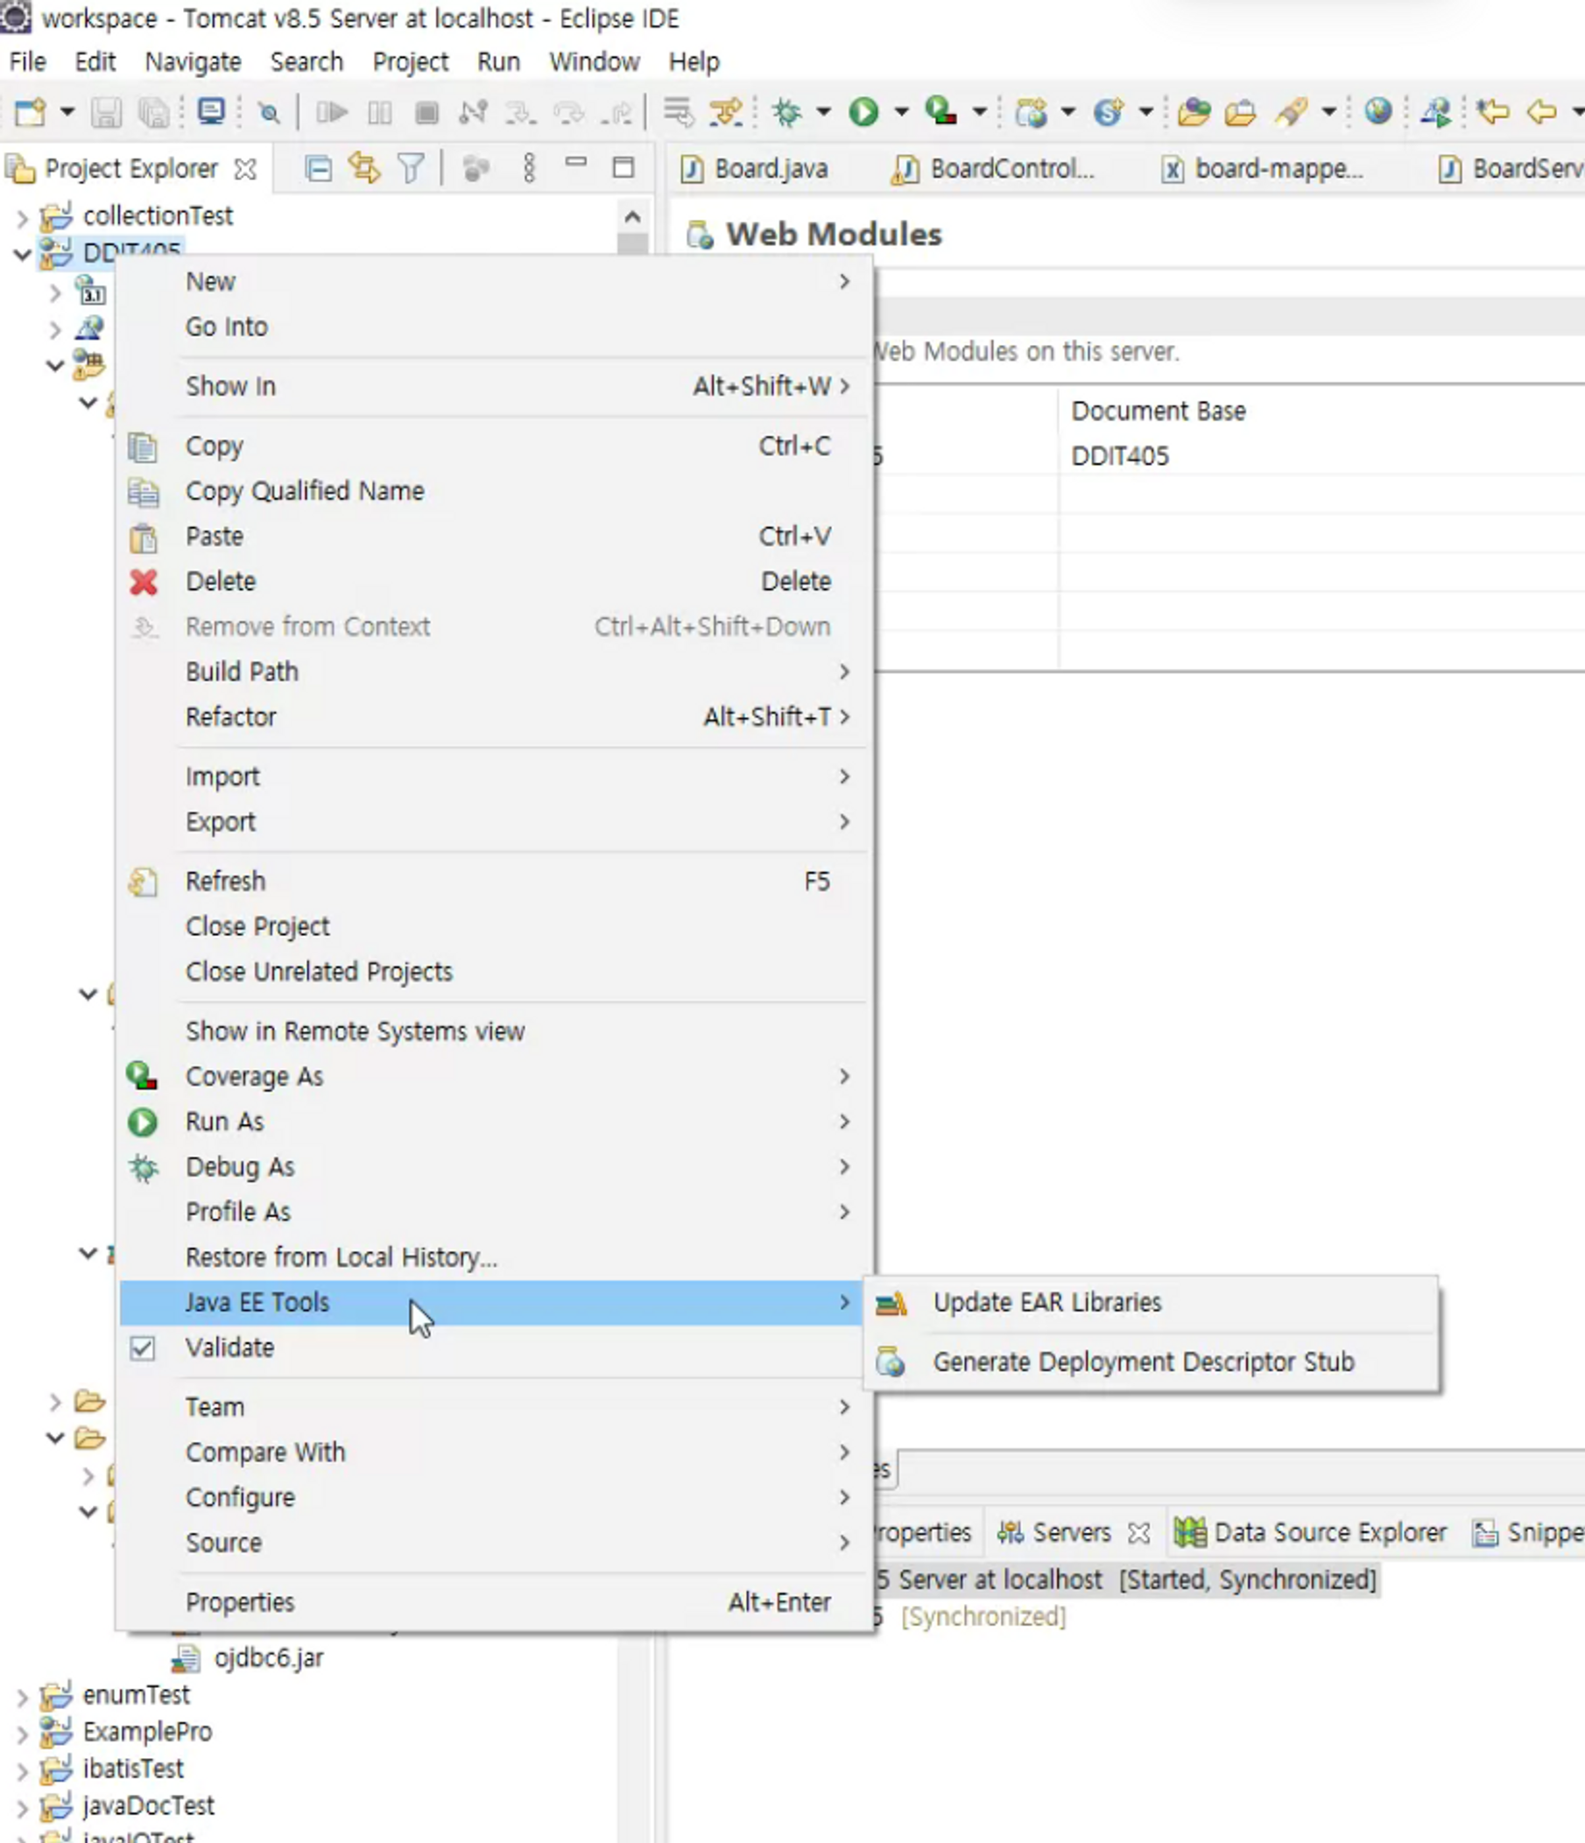
Task: Expand the ExamplePro project
Action: pos(23,1733)
